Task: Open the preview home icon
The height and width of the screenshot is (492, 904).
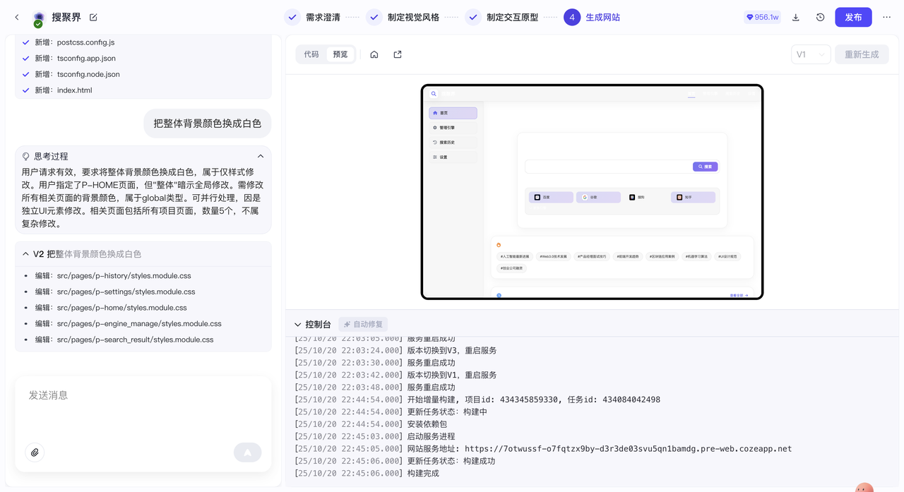Action: click(x=374, y=54)
